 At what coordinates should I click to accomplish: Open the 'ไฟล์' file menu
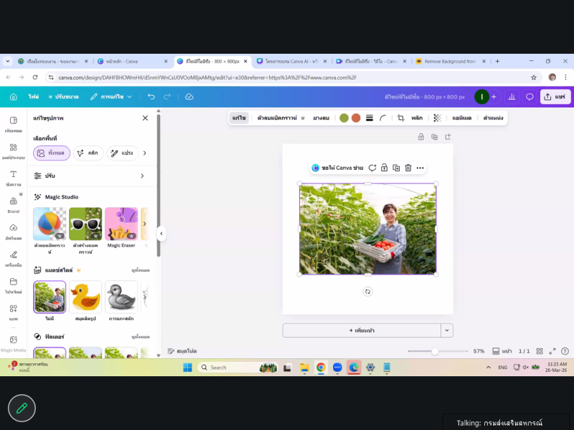coord(33,96)
